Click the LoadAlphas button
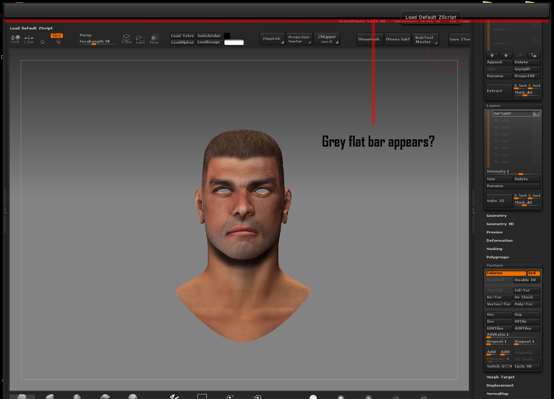The width and height of the screenshot is (554, 399). tap(182, 43)
